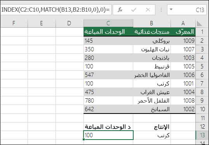Image resolution: width=209 pixels, height=145 pixels.
Task: Click cell with ID 1002
Action: [x=183, y=109]
